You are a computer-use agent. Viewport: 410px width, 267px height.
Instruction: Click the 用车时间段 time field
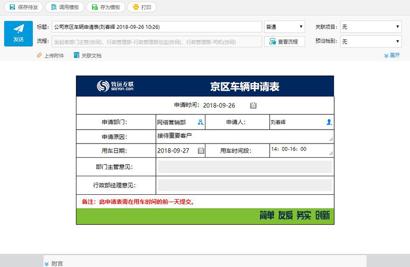coord(302,151)
